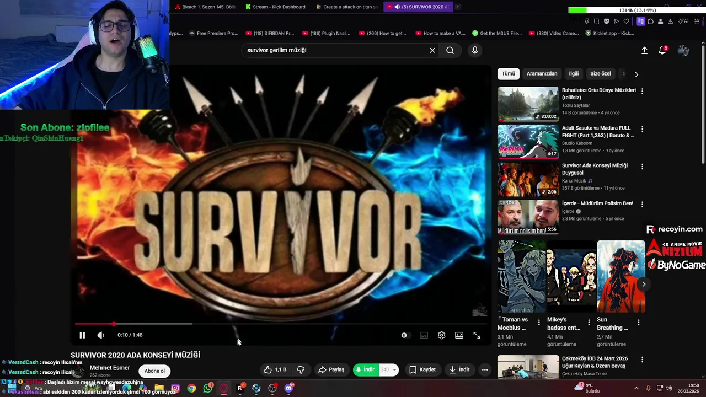The width and height of the screenshot is (706, 397).
Task: Toggle subtitles in the video player
Action: tap(424, 335)
